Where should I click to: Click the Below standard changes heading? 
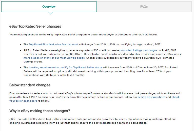30,85
